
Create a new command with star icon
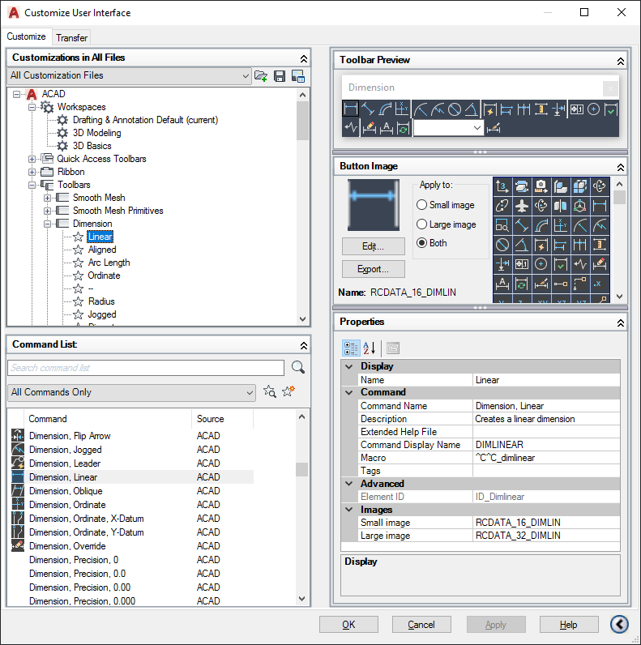tap(288, 391)
